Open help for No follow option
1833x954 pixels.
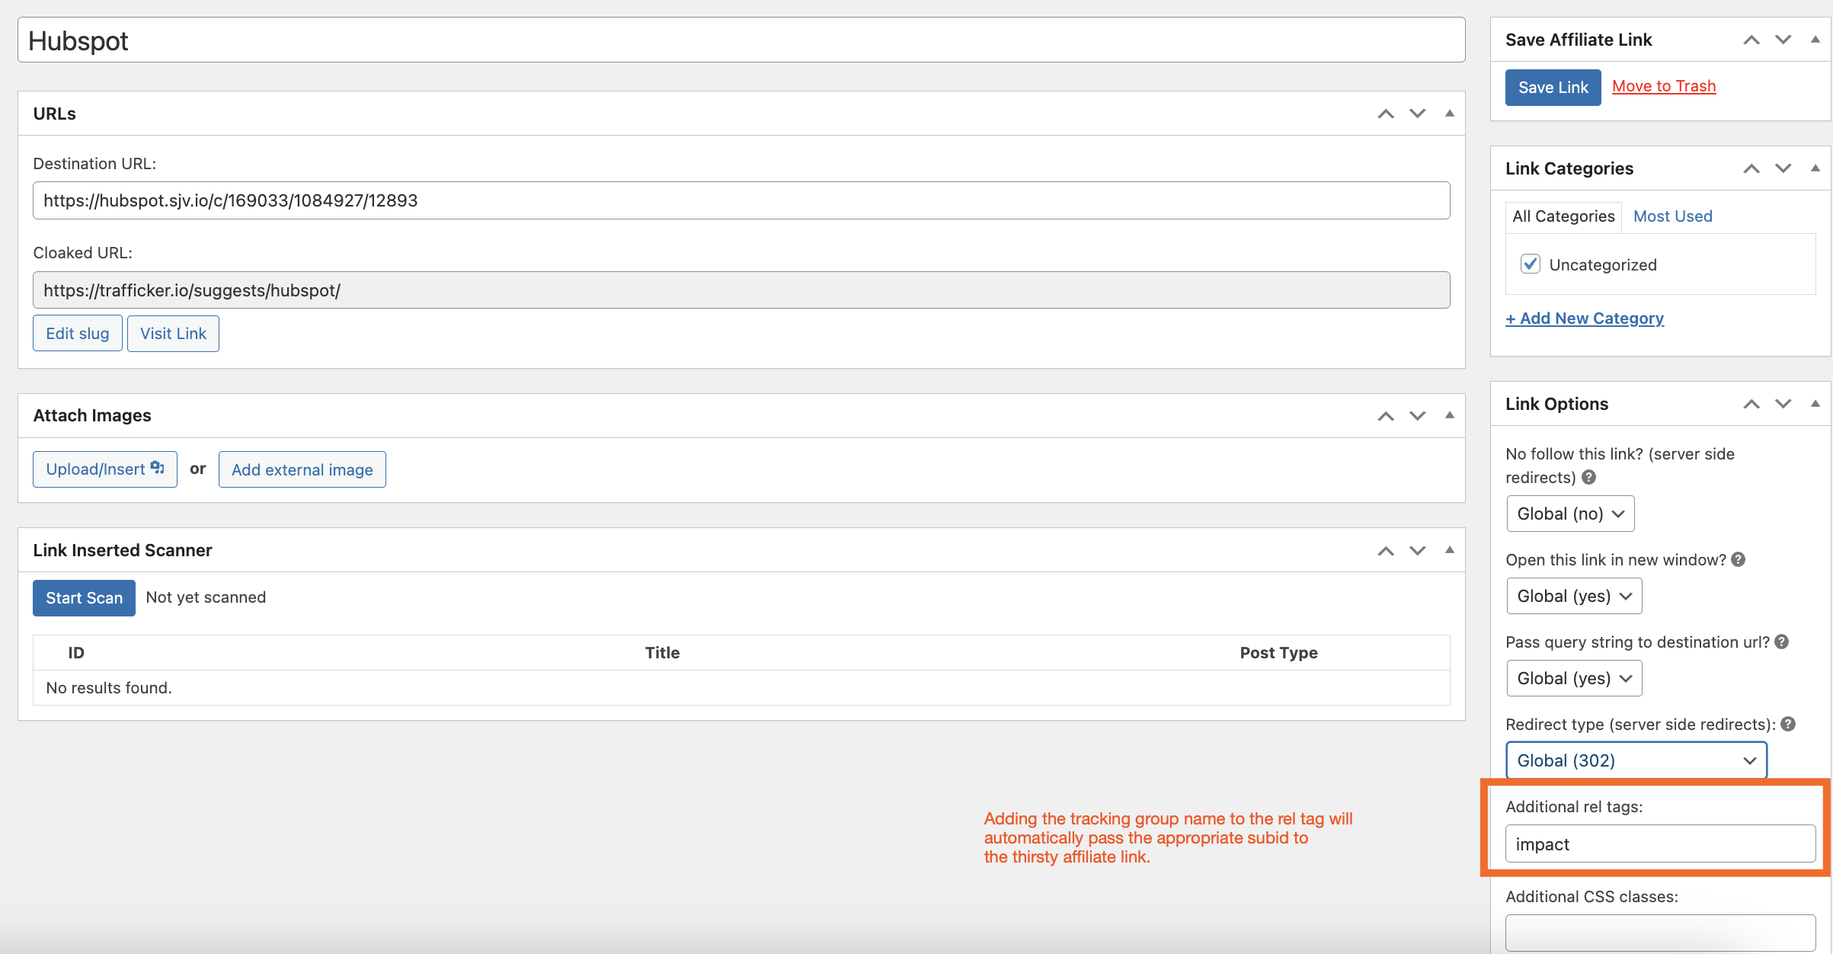(1588, 477)
